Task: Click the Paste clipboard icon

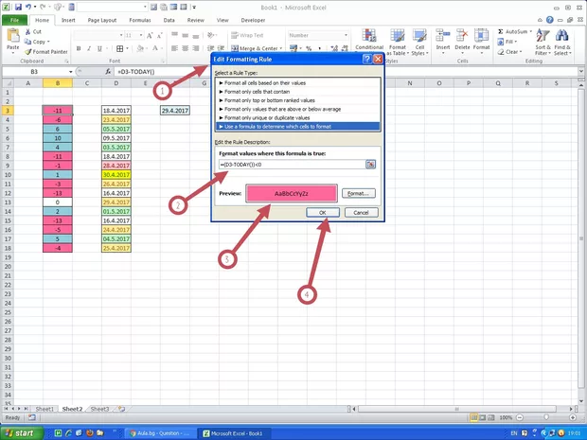Action: [13, 36]
